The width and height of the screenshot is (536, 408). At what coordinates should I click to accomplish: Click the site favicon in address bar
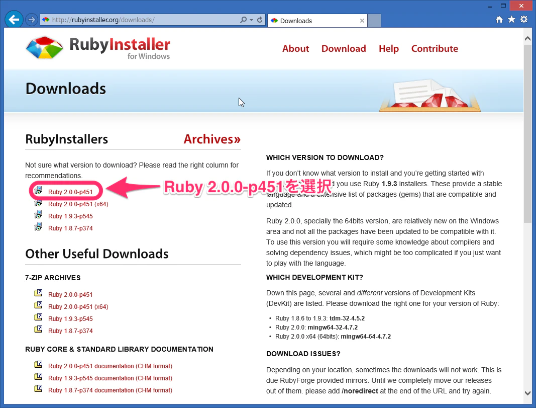(46, 20)
